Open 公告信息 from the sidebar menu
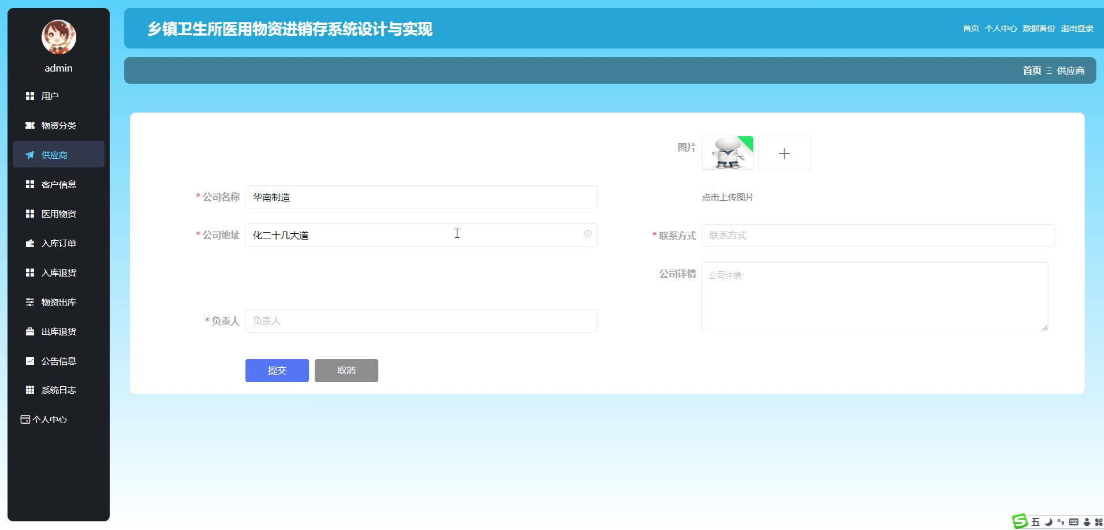Viewport: 1104px width, 530px height. 58,361
